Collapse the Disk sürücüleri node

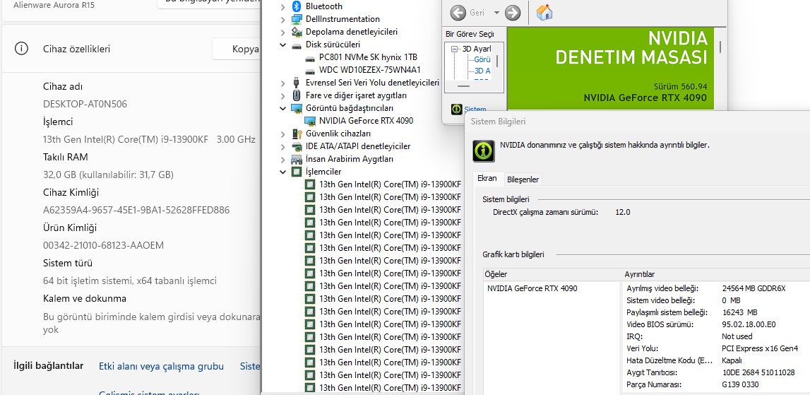(x=282, y=45)
